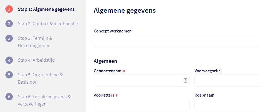Click the step 5 numbered circle icon
Screen dimensions: 260x112
tap(9, 75)
